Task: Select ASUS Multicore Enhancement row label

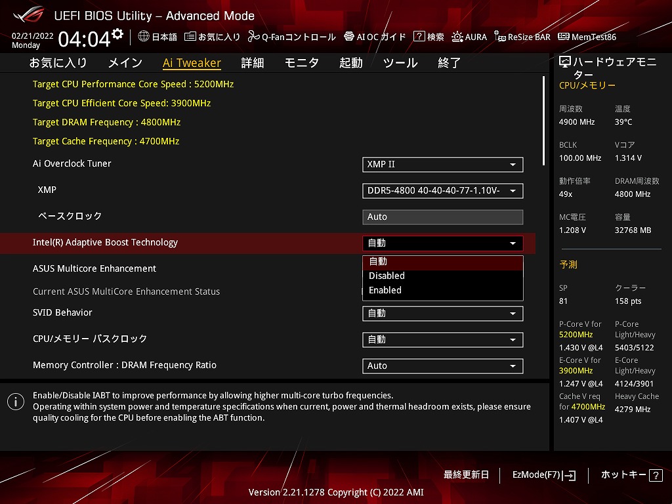Action: [x=94, y=268]
